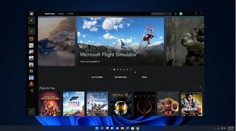Open the library icon in the sidebar
Viewport: 236px width, 131px height.
(32, 20)
